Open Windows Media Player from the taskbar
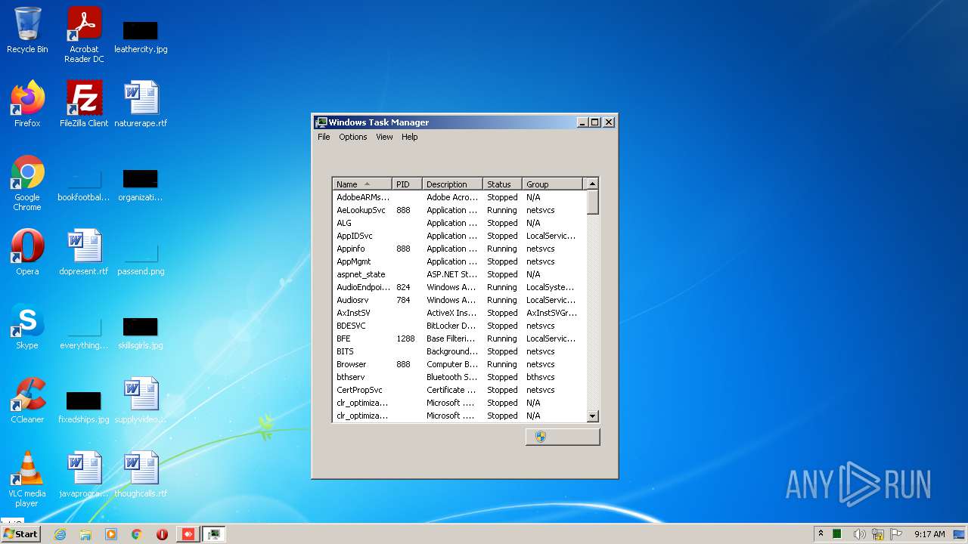The height and width of the screenshot is (544, 968). [111, 534]
